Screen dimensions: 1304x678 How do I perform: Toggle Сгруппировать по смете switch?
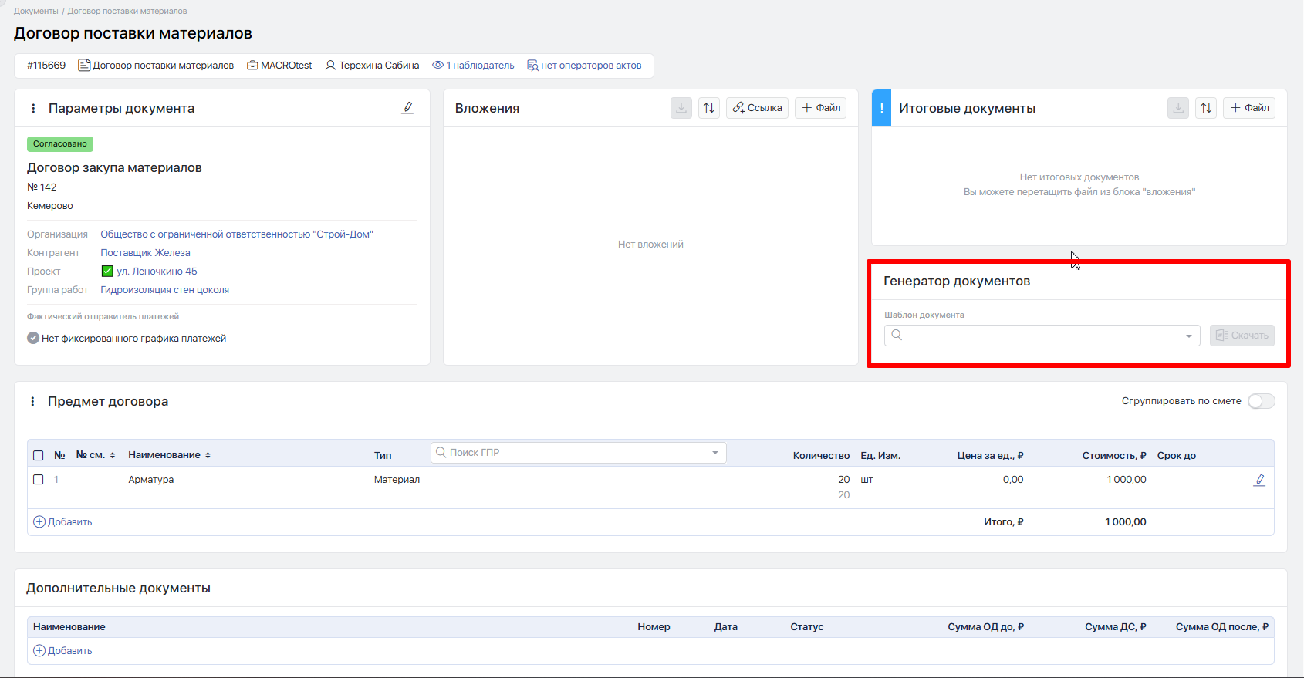(x=1261, y=401)
